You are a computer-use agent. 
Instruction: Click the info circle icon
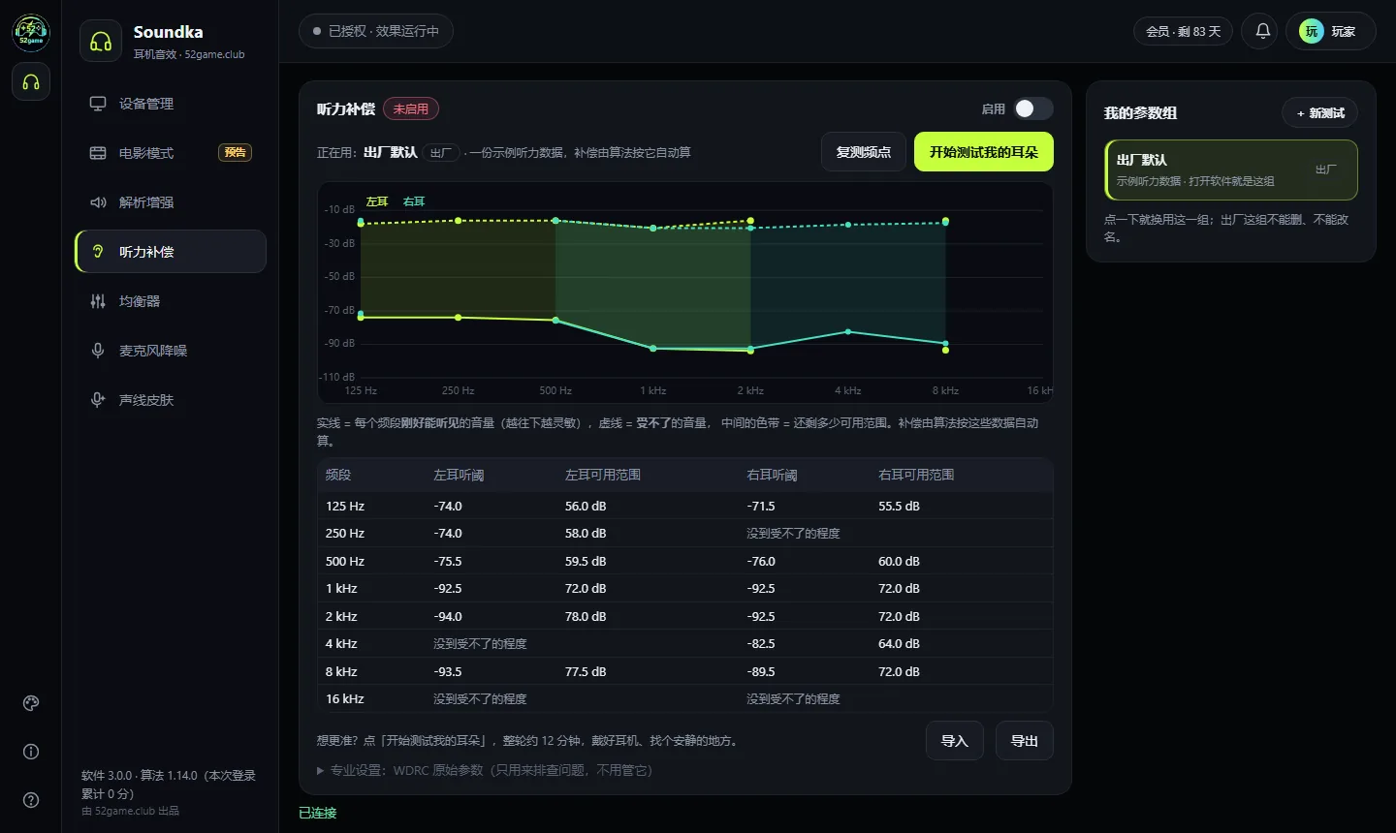coord(31,752)
